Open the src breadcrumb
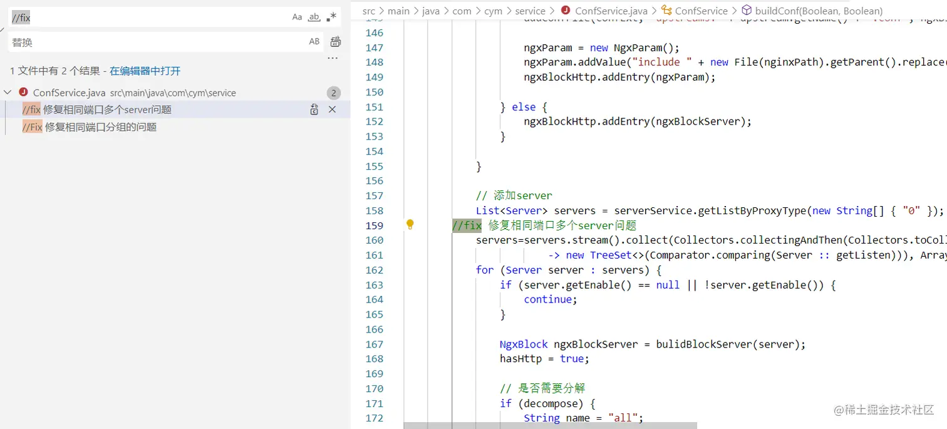The image size is (947, 429). [369, 11]
